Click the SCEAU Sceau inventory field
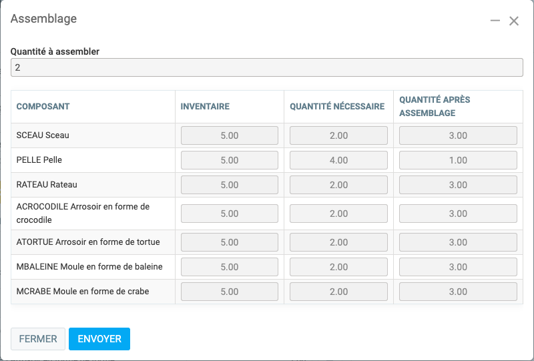 tap(230, 135)
